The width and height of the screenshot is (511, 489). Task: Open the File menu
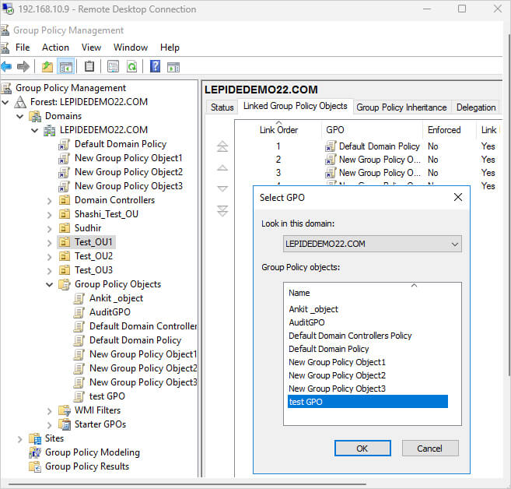click(x=23, y=47)
